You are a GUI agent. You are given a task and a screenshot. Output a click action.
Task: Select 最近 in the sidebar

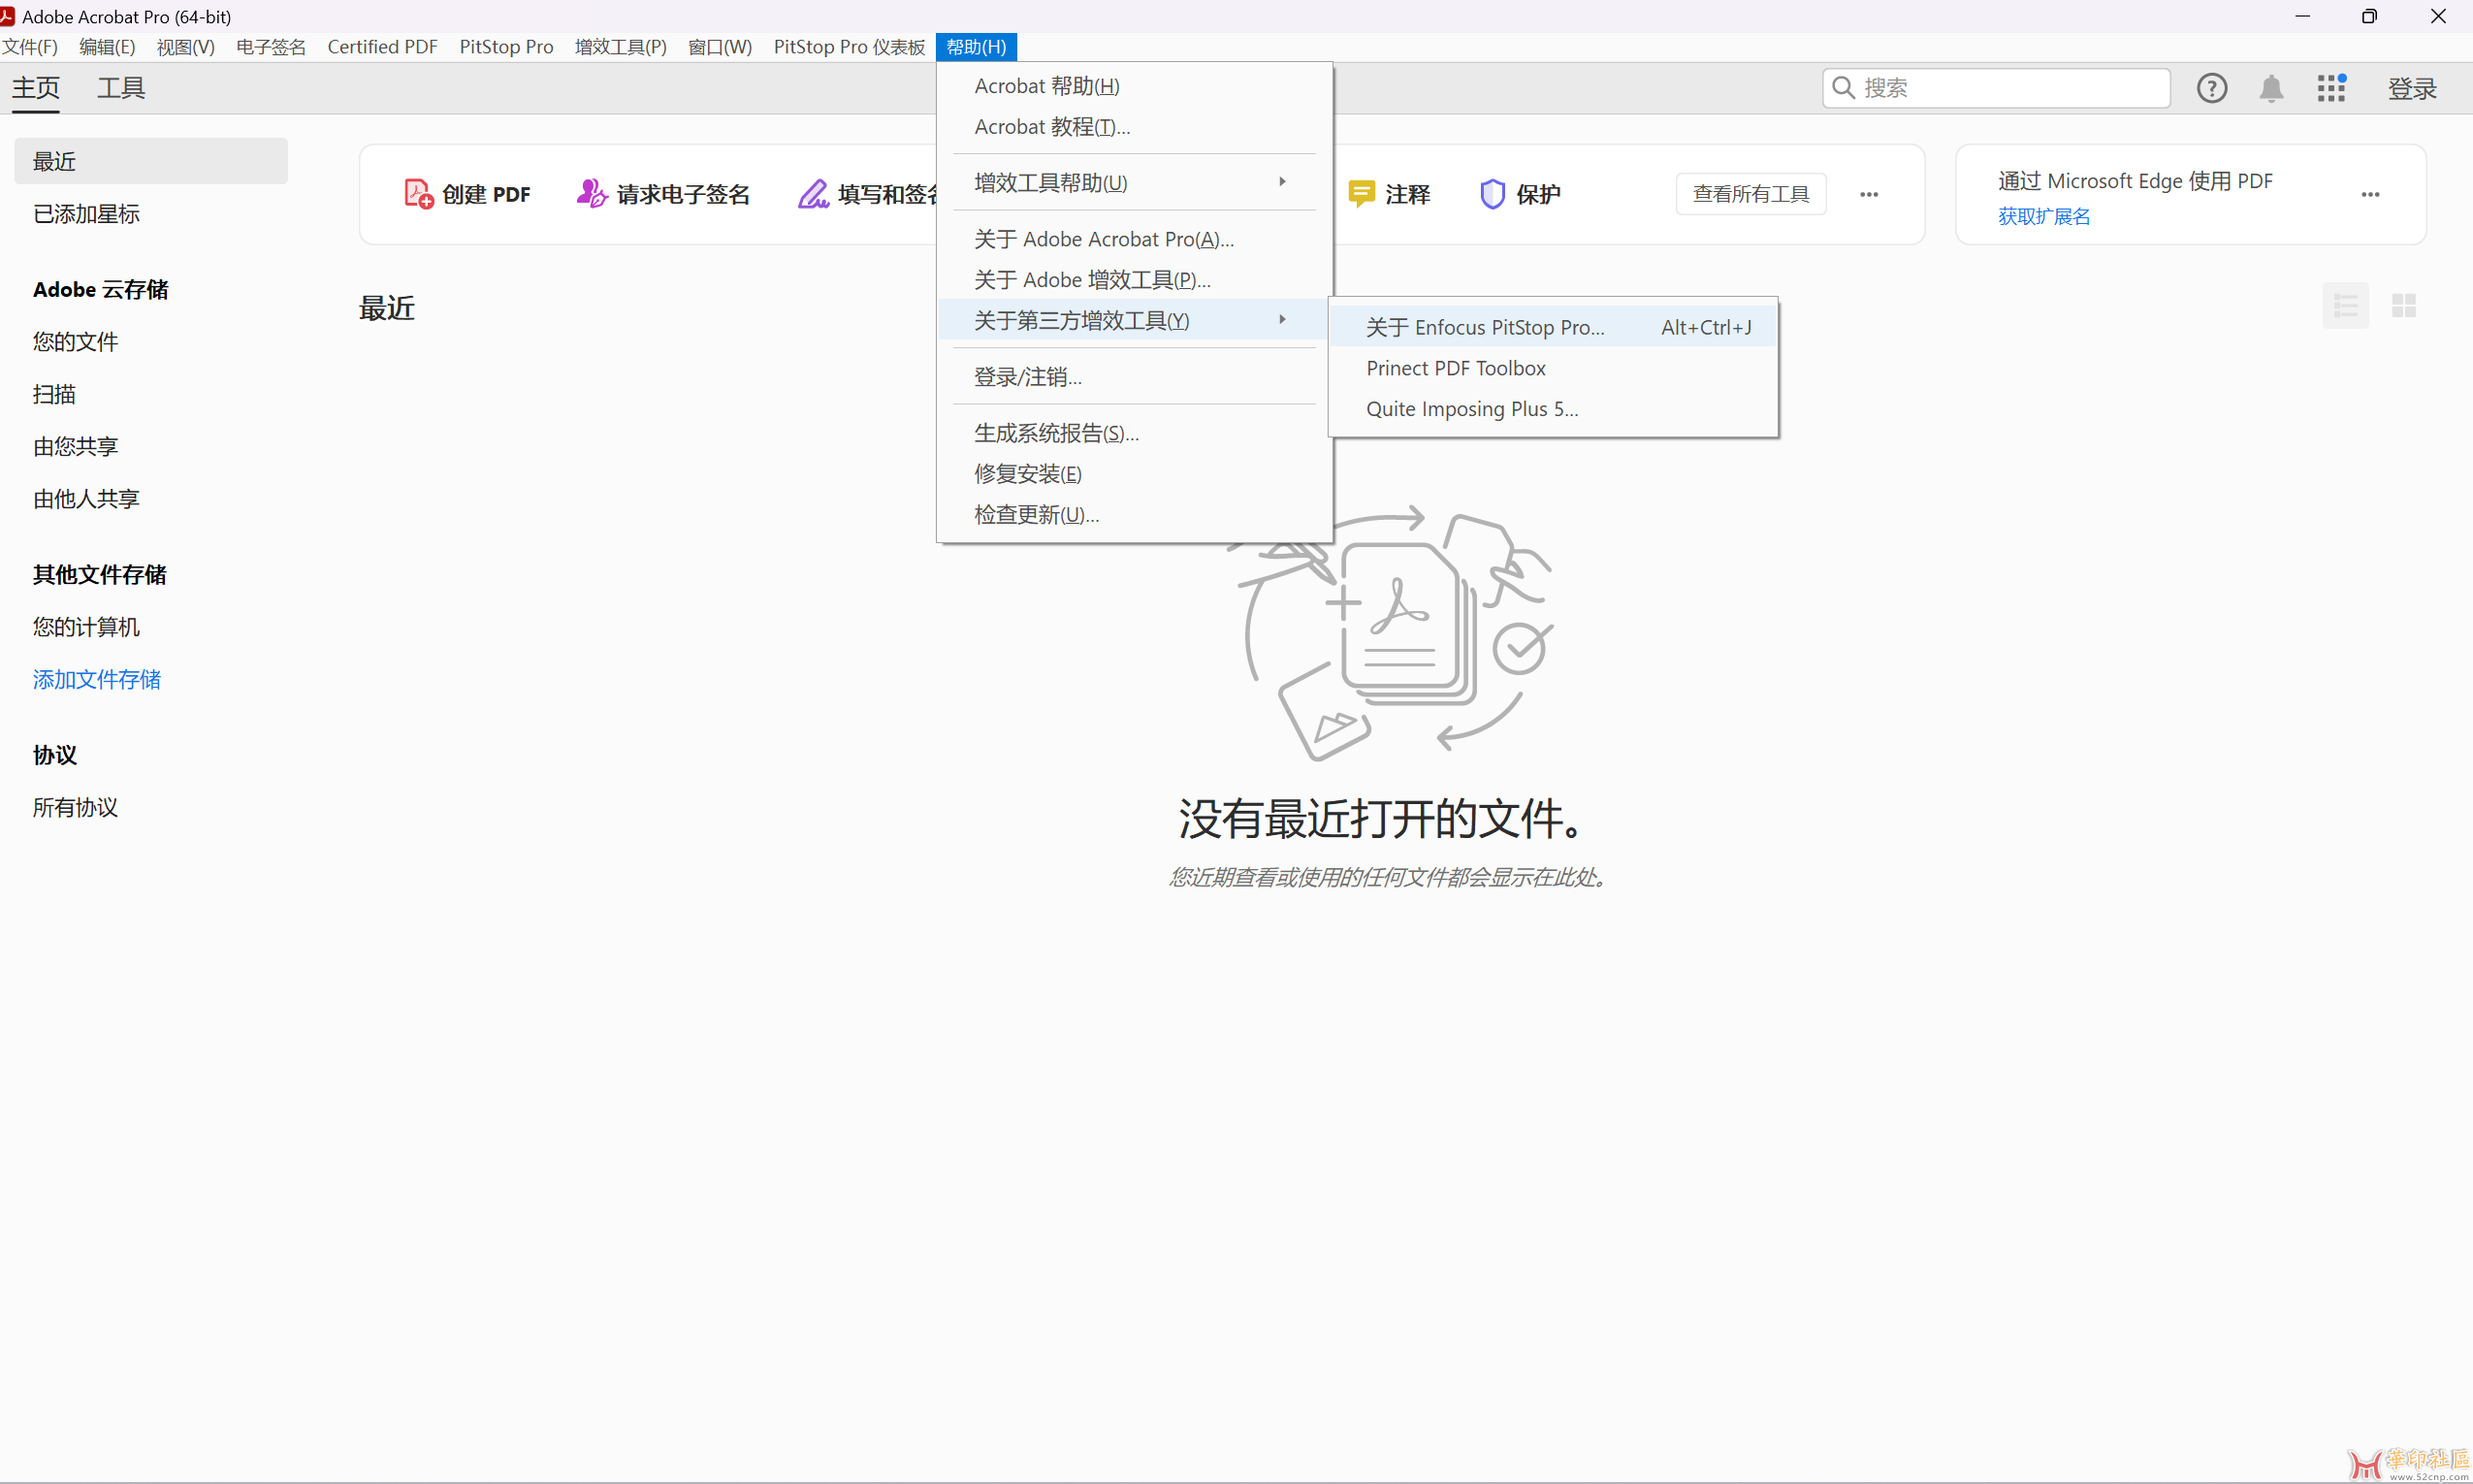(150, 161)
